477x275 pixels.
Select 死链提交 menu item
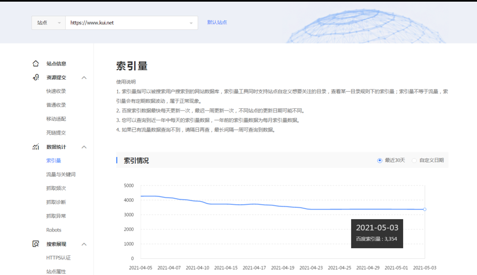(x=56, y=133)
